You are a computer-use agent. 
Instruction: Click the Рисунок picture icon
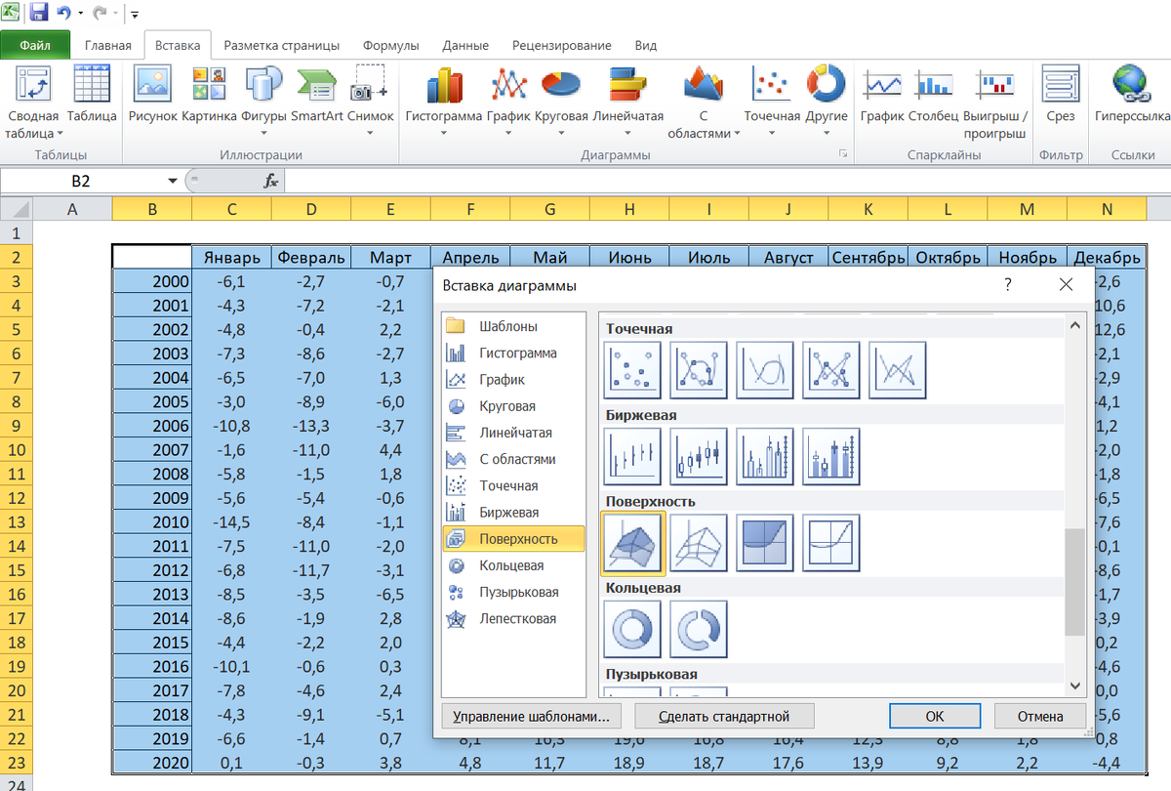[152, 84]
